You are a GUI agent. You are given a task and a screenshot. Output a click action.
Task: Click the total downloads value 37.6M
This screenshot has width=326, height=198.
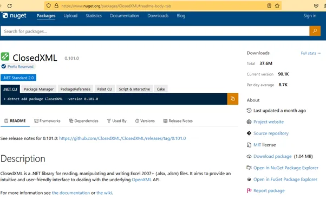click(x=266, y=63)
